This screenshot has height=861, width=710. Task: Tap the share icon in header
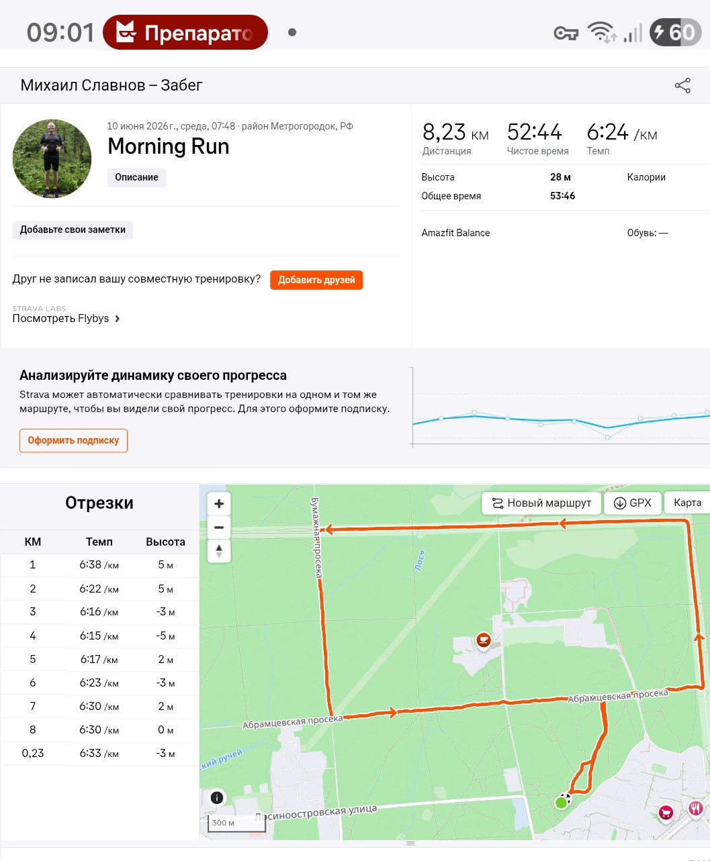682,85
